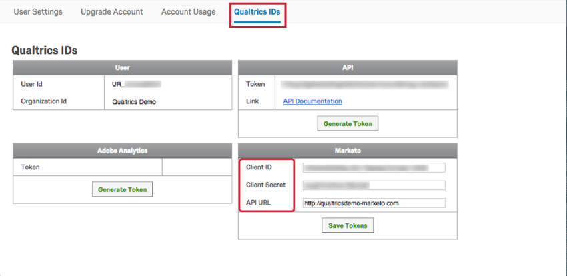Screen dimensions: 567x276
Task: Click the API Documentation link
Action: point(312,101)
